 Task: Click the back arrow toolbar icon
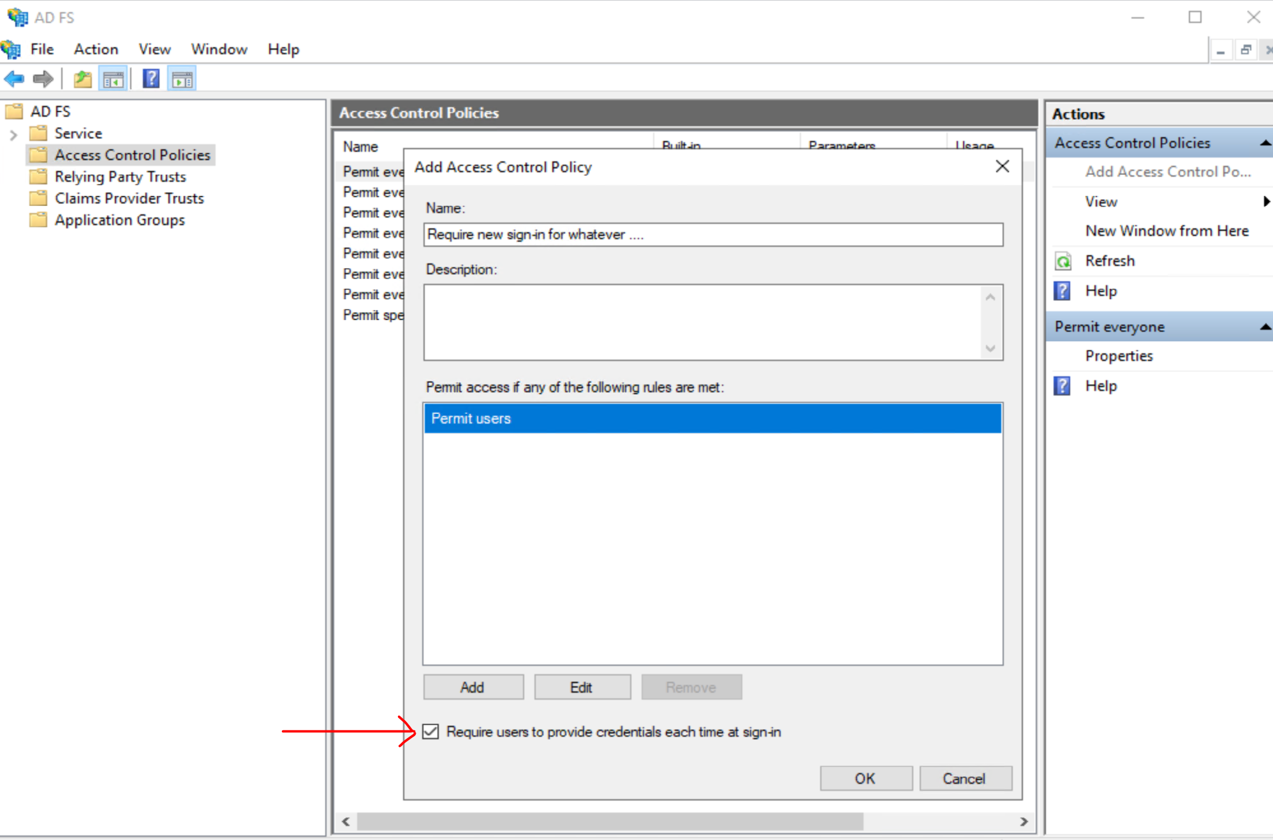tap(14, 79)
